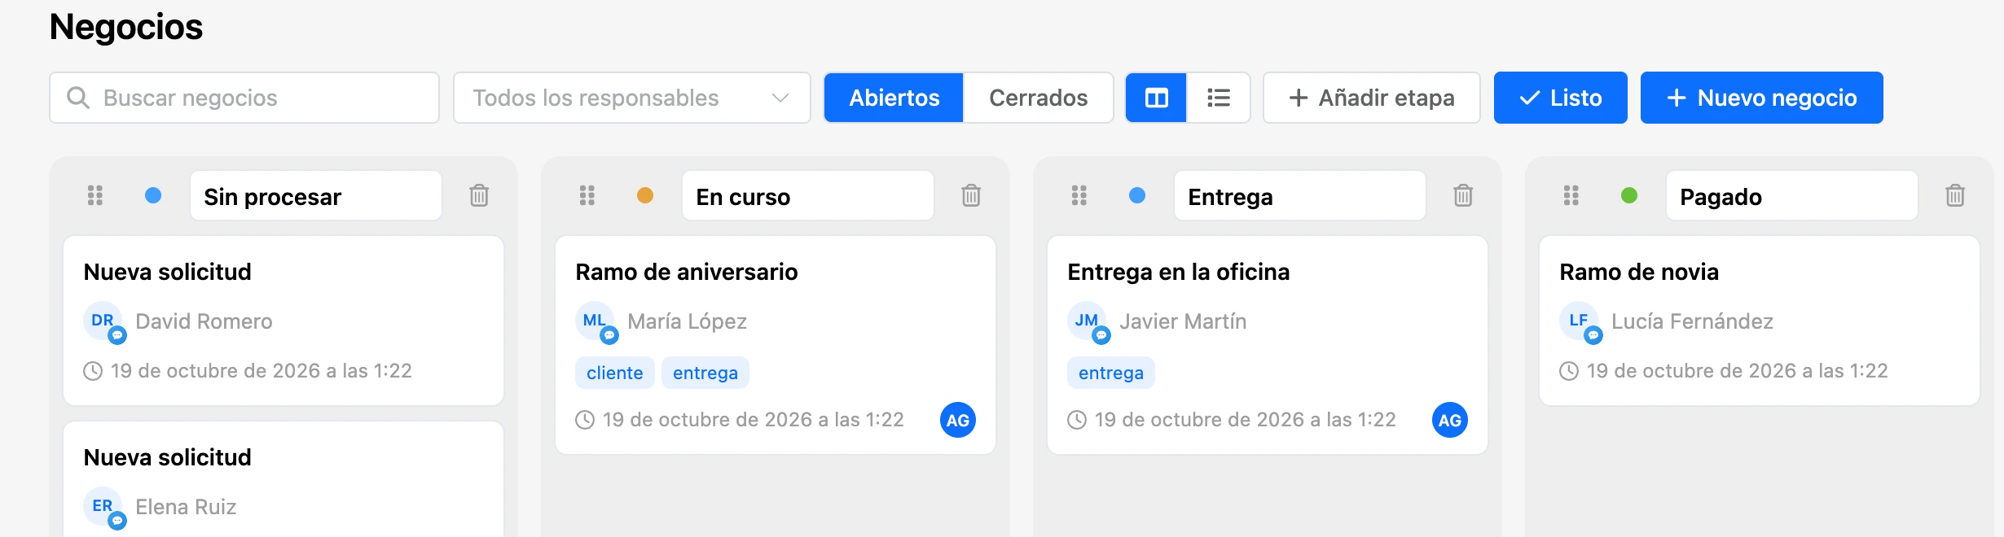Click the Listo button
This screenshot has height=537, width=2004.
pos(1561,98)
